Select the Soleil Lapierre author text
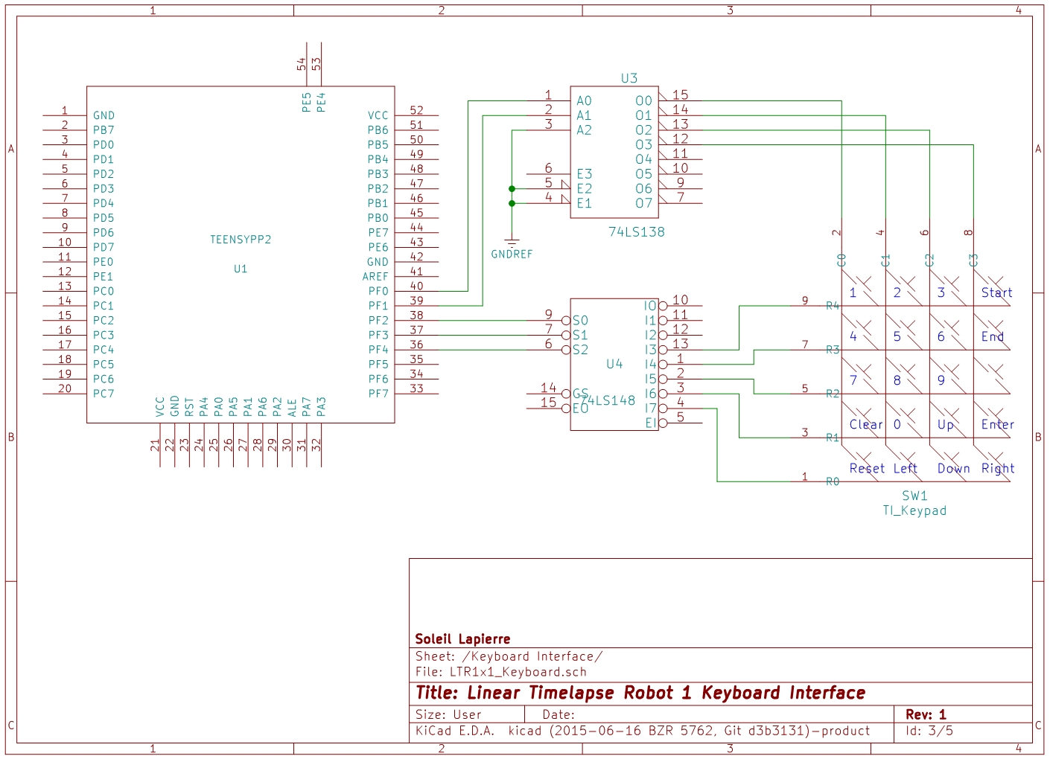1050x759 pixels. 462,638
